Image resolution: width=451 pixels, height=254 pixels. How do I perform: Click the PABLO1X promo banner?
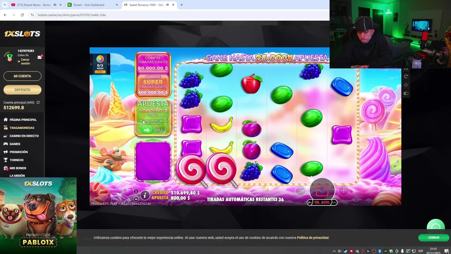pos(38,216)
